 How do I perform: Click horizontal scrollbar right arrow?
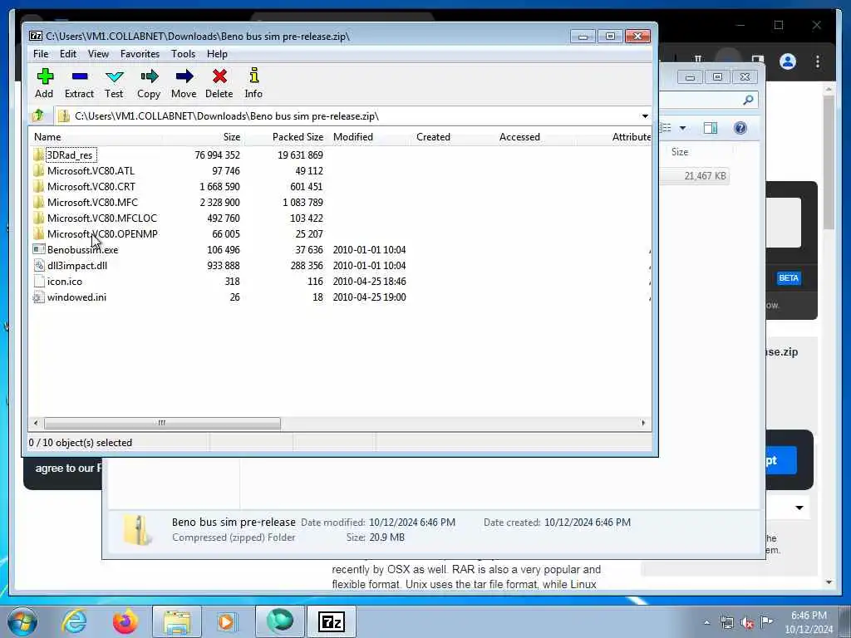[x=643, y=423]
